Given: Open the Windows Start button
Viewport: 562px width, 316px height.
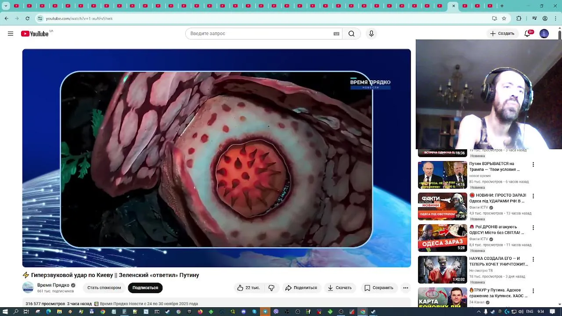Looking at the screenshot, I should point(5,312).
